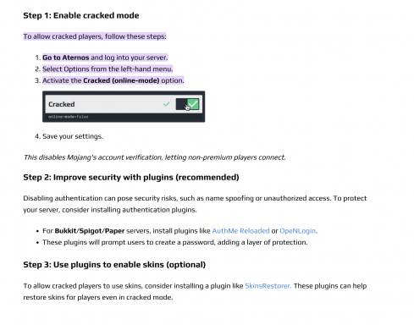Click the 'Select Options from the left-hand menu' line

[108, 69]
